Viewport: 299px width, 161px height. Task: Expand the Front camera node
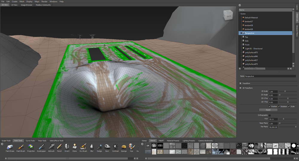tap(242, 45)
